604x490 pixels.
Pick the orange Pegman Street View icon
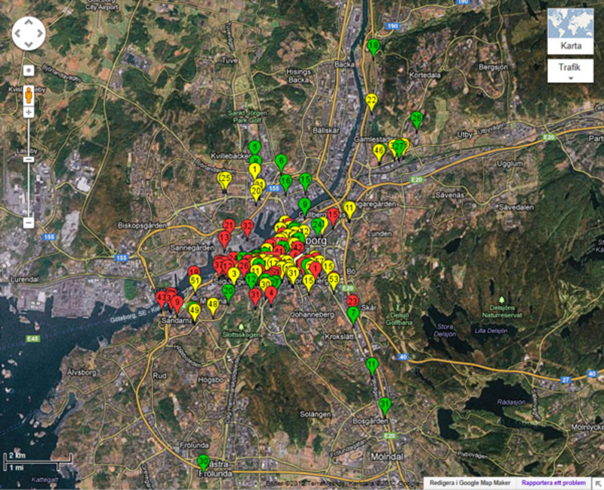click(x=29, y=95)
